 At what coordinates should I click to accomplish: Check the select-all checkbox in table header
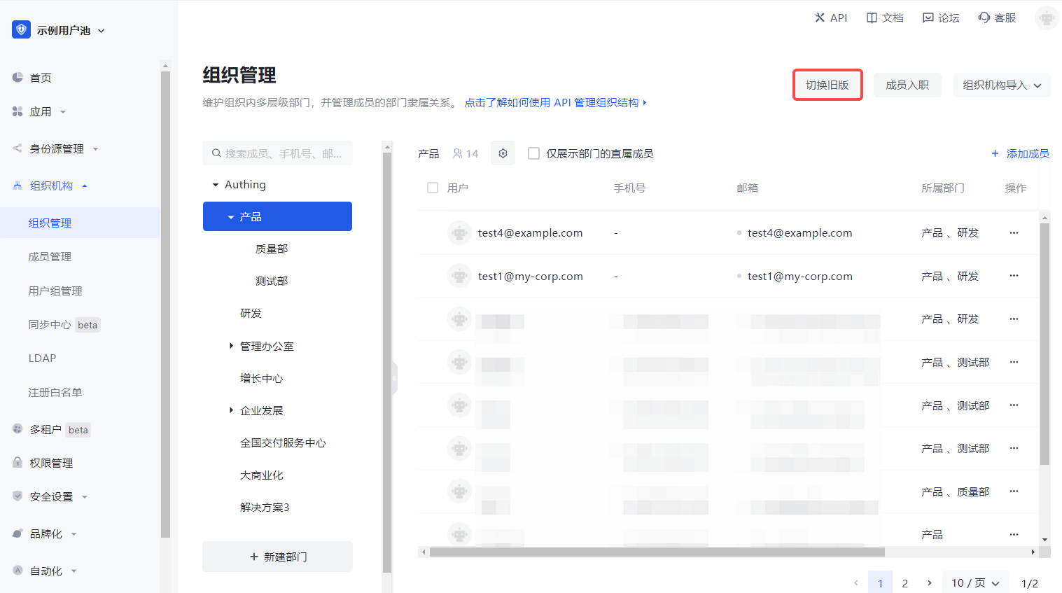point(433,188)
